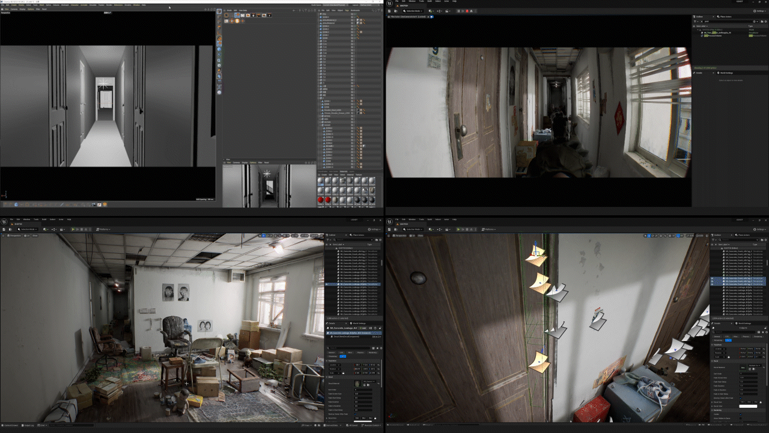Close the Outliner tab in the top-right Unreal window
The image size is (769, 433).
[x=713, y=17]
